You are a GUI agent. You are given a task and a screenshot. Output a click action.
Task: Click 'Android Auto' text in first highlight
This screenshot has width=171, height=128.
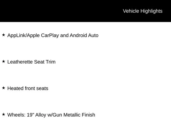pos(84,35)
